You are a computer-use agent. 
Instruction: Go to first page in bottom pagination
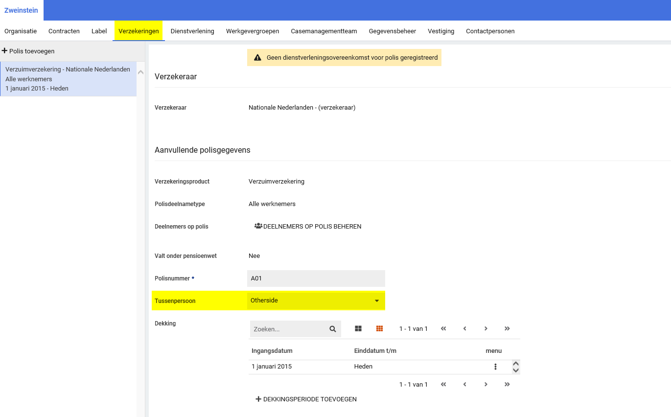[443, 385]
